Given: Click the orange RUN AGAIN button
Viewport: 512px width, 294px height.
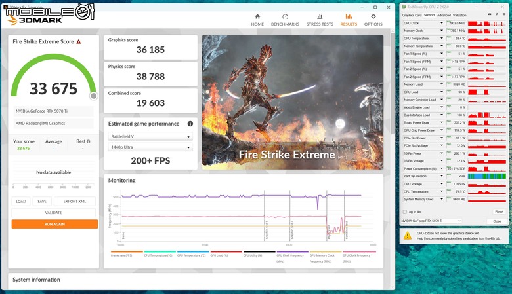Looking at the screenshot, I should [x=54, y=224].
